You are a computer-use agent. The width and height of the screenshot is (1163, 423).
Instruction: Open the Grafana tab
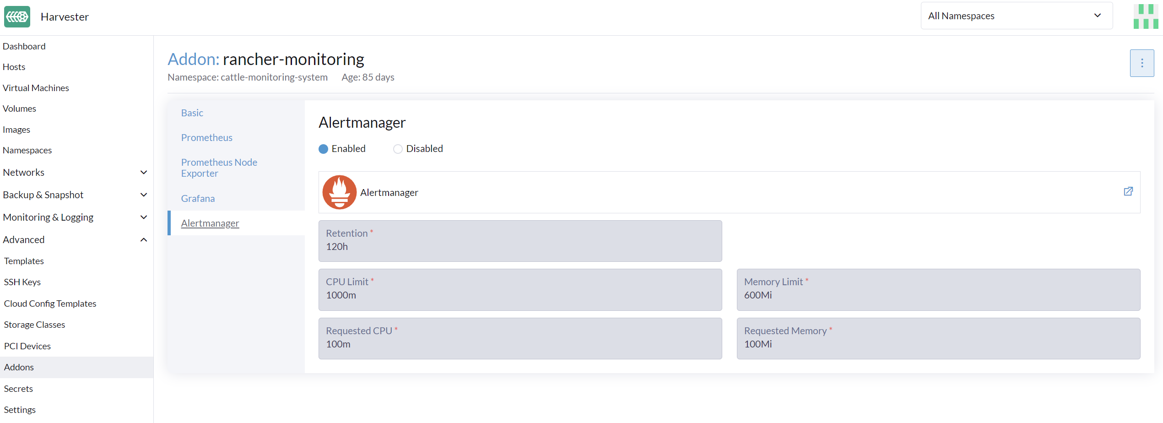tap(198, 198)
